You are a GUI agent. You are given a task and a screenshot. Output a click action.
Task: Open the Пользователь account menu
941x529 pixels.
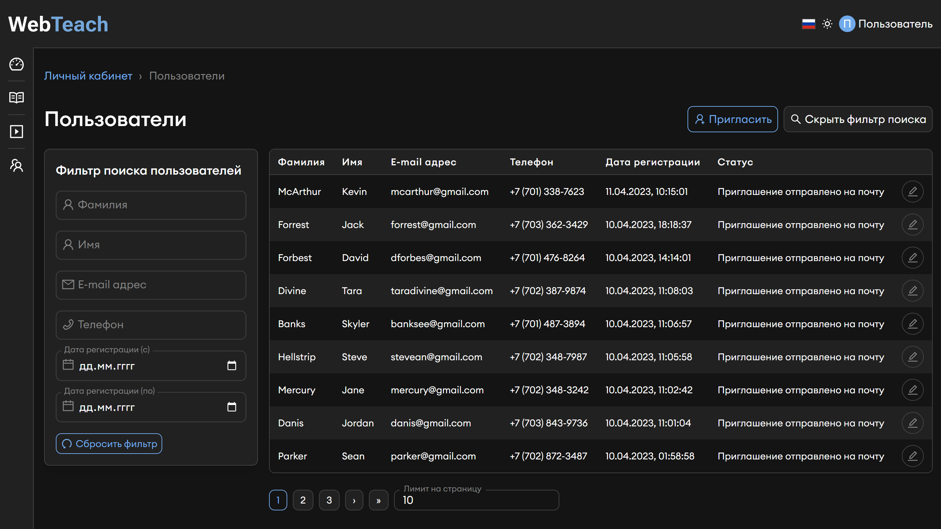tap(886, 24)
